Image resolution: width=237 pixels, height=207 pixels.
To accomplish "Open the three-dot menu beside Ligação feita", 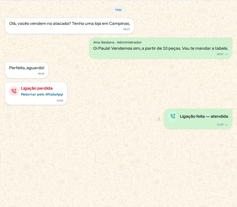I will pyautogui.click(x=159, y=119).
